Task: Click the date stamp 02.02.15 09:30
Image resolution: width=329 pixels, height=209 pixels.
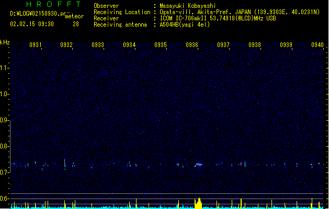Action: click(x=32, y=24)
